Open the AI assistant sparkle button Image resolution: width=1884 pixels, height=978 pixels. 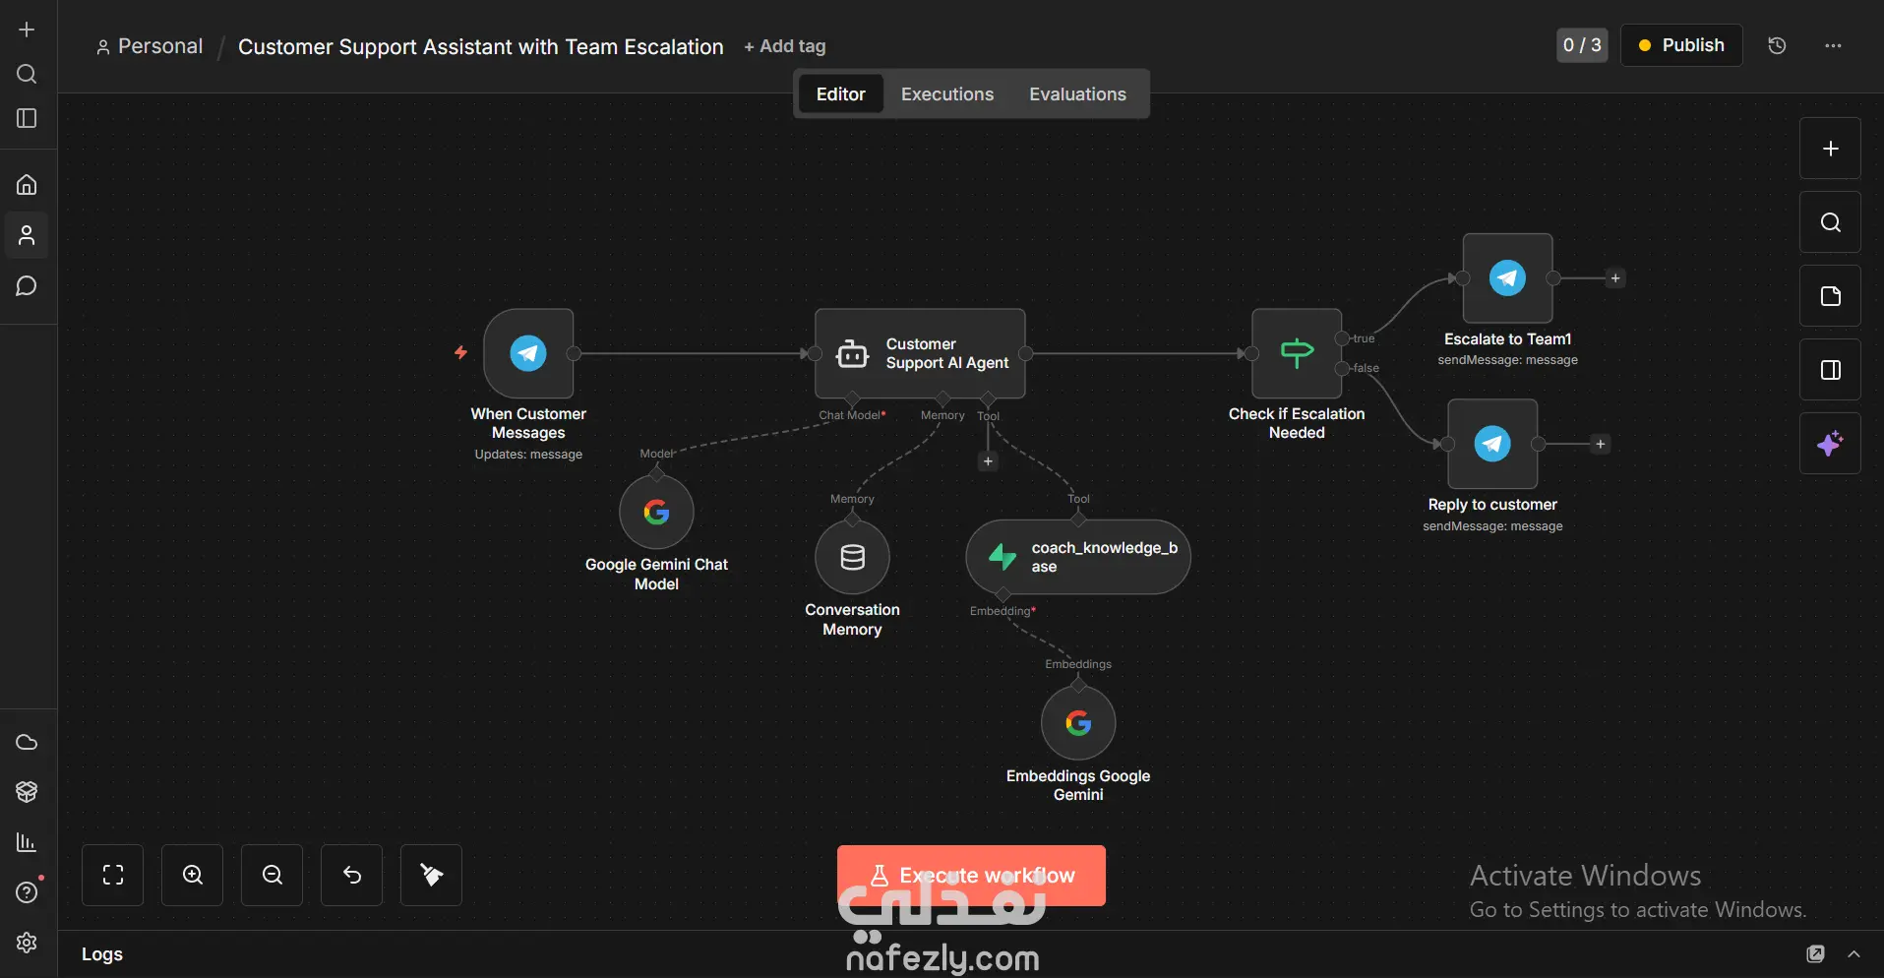click(1830, 444)
